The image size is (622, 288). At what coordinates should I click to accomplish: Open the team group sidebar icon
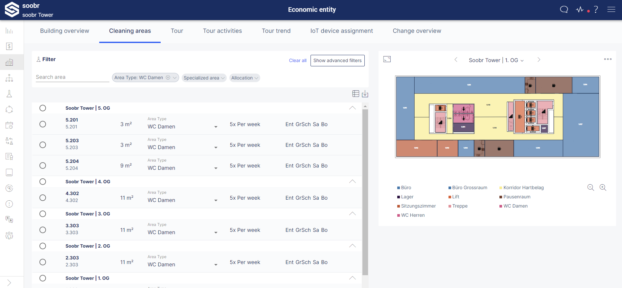point(9,235)
